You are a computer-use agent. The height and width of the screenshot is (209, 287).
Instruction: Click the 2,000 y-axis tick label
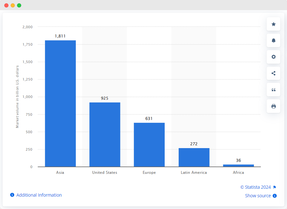[x=27, y=27]
